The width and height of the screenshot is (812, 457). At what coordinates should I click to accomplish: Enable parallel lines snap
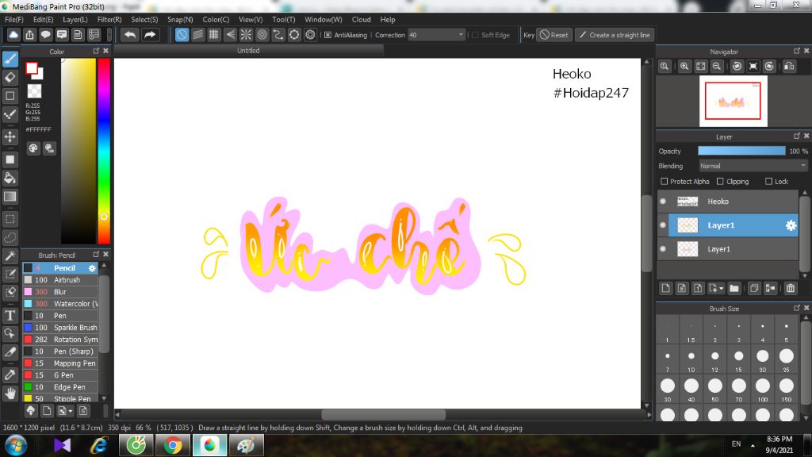point(197,35)
